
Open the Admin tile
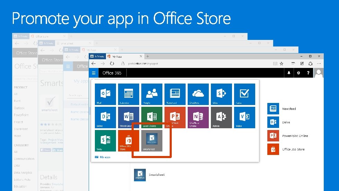(x=221, y=118)
